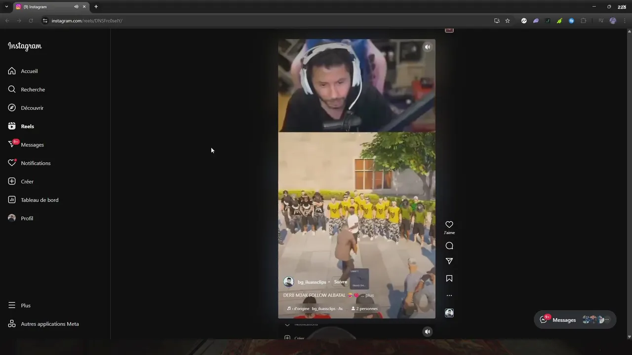Open the green bars extension icon
This screenshot has width=632, height=355.
(x=559, y=21)
